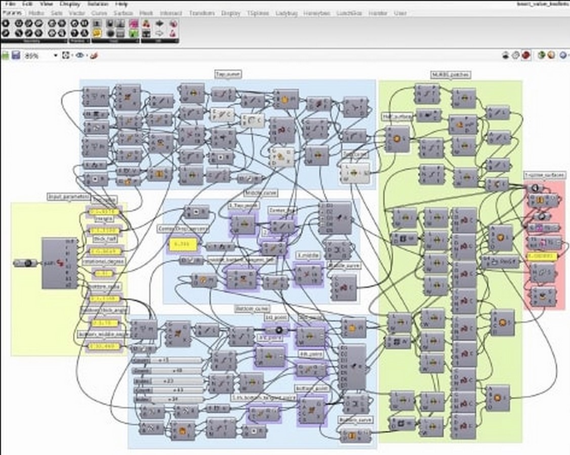Open preview mesh quality blue icon

pos(563,55)
